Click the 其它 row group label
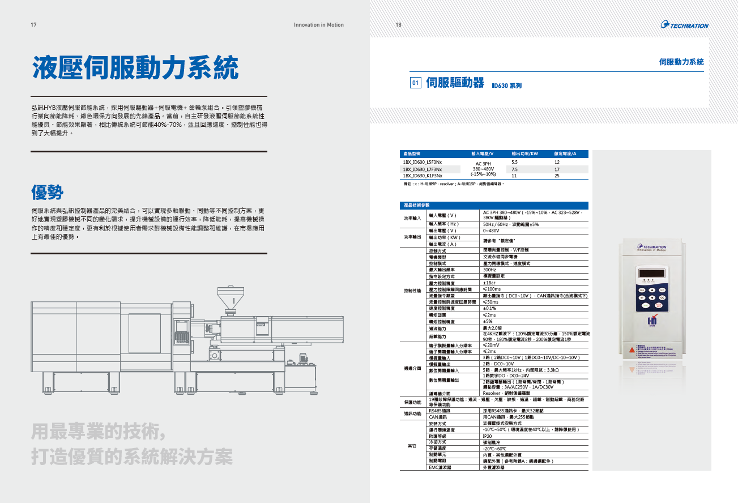 click(x=412, y=446)
